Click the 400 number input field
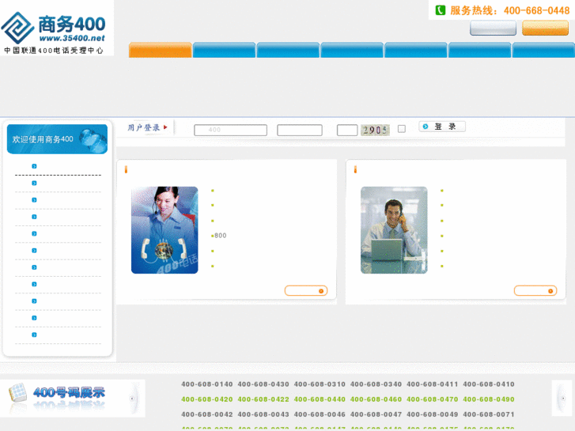The height and width of the screenshot is (431, 575). [230, 130]
